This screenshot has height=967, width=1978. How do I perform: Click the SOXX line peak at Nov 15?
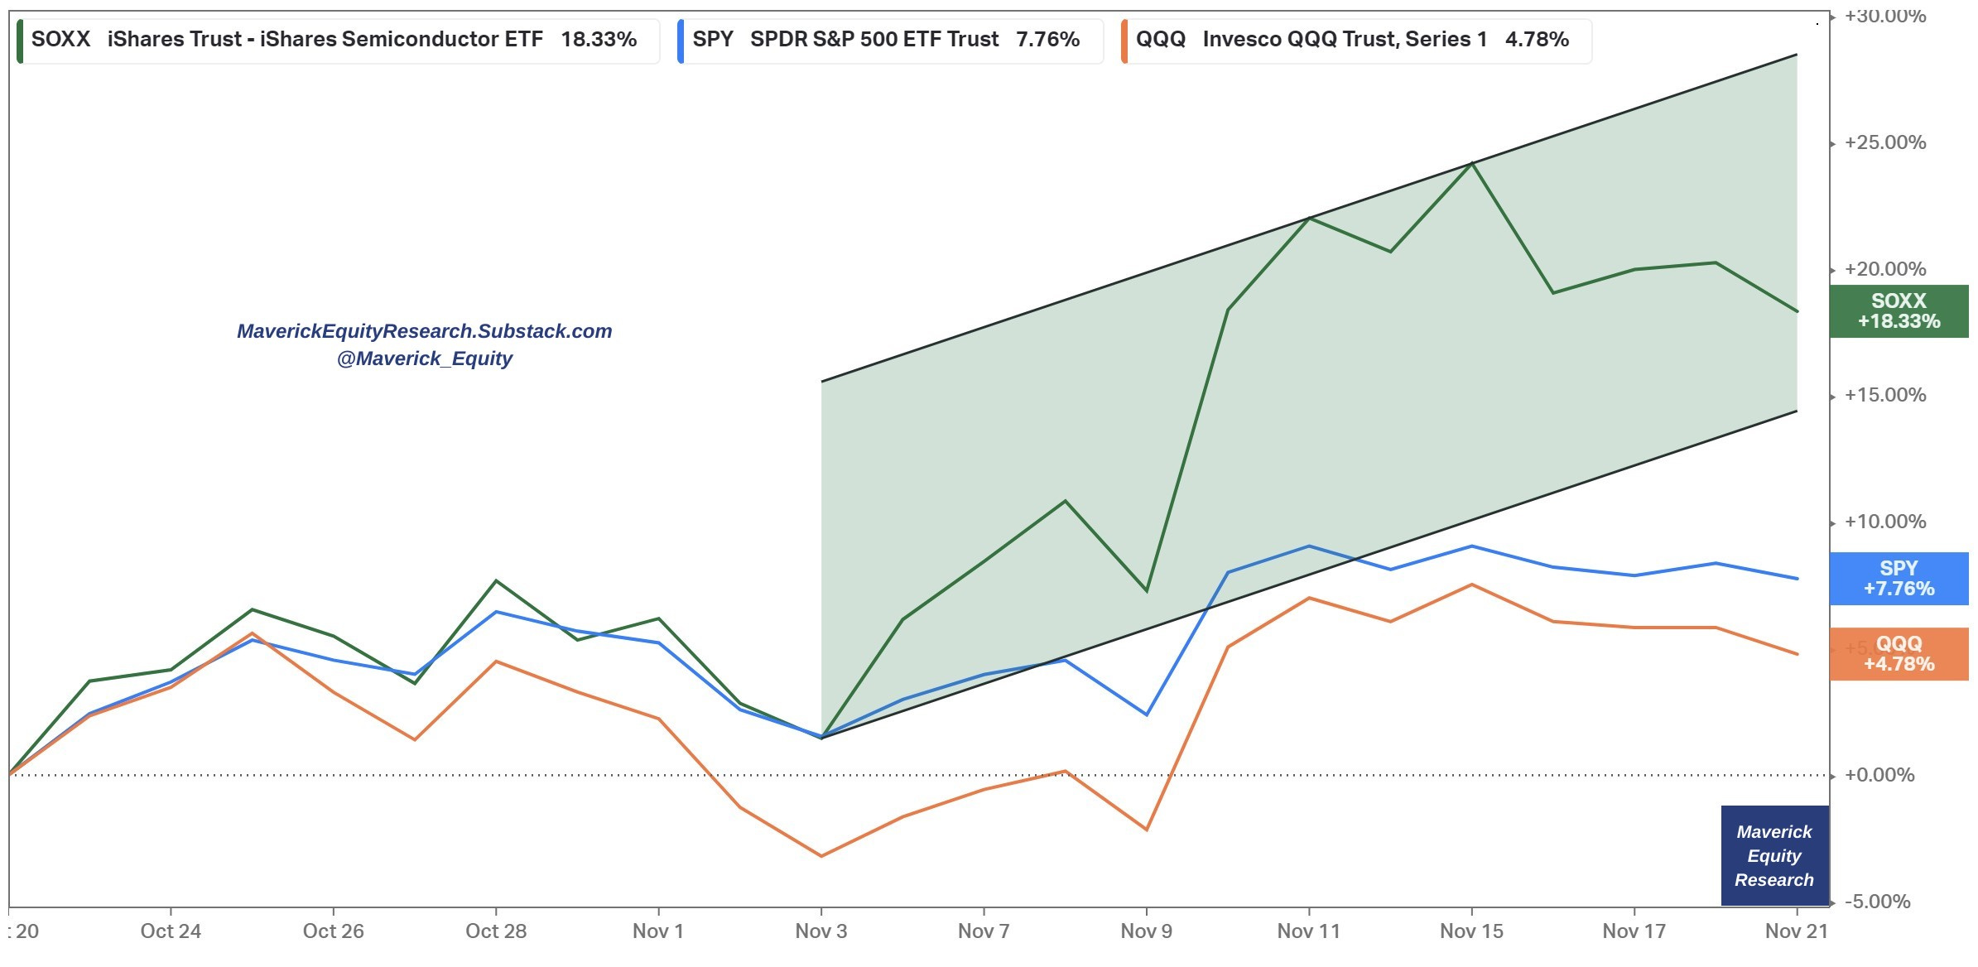1472,163
